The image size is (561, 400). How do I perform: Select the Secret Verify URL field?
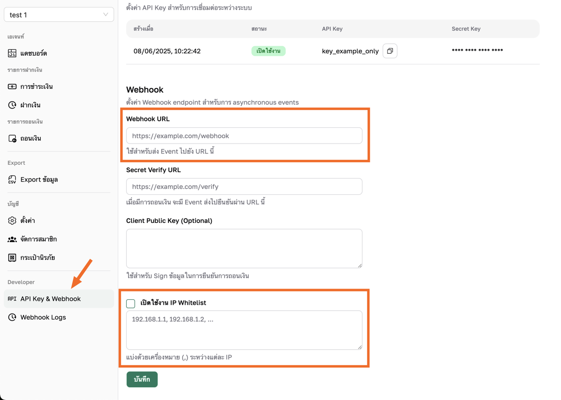click(x=244, y=186)
